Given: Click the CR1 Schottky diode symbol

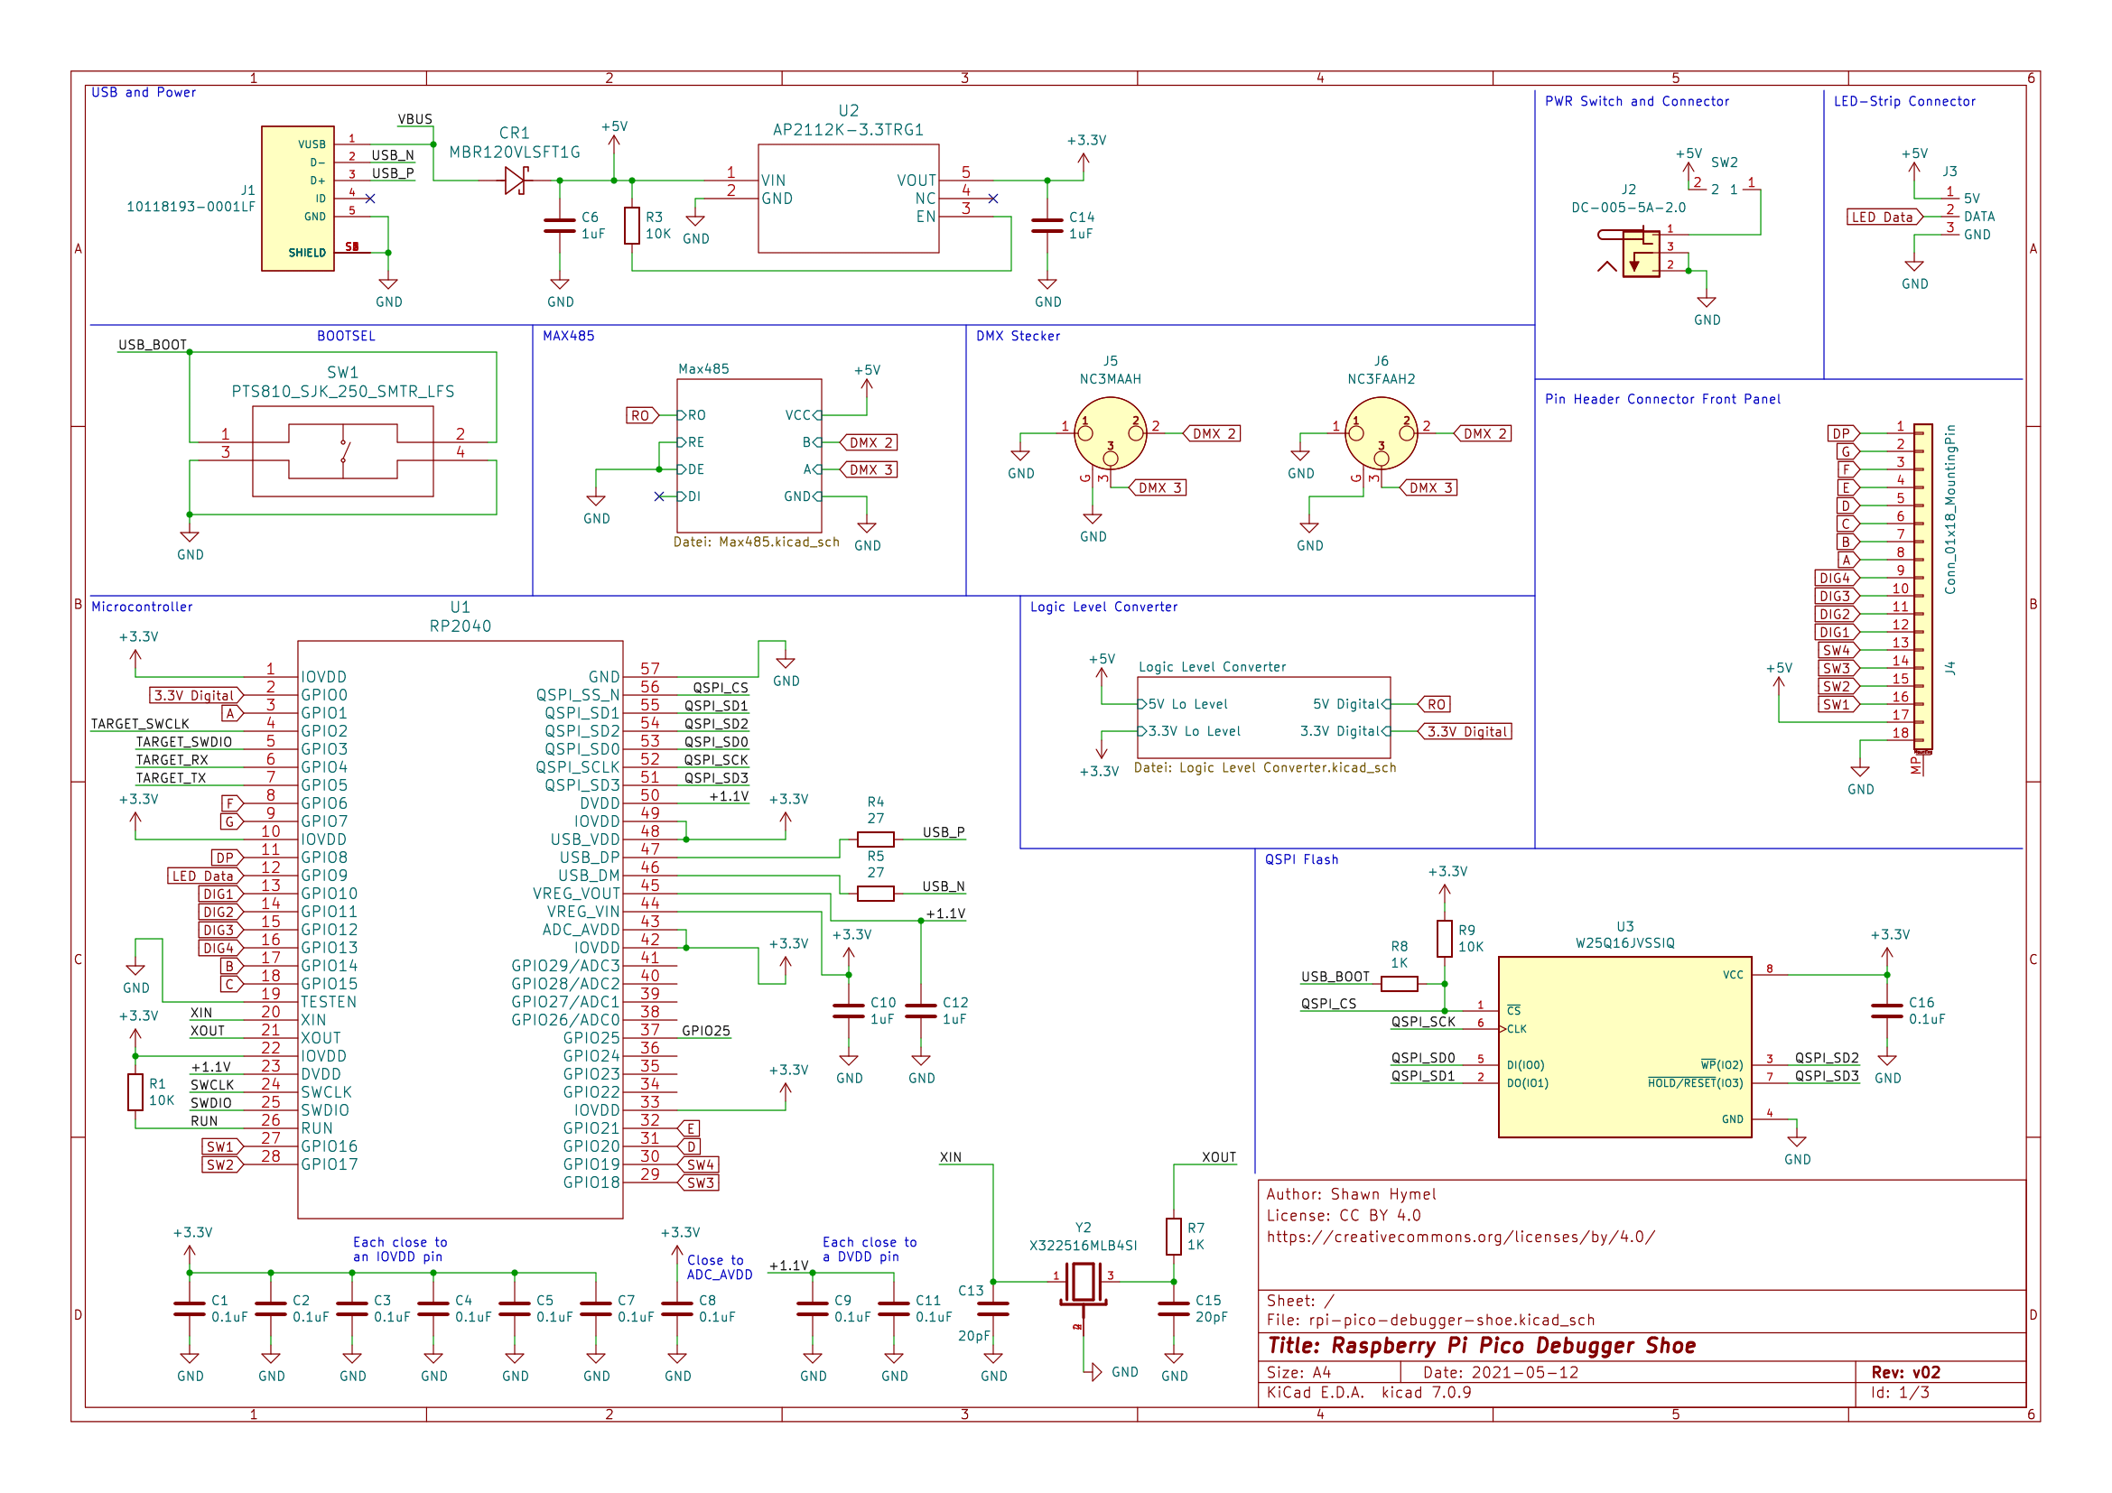Looking at the screenshot, I should tap(515, 181).
